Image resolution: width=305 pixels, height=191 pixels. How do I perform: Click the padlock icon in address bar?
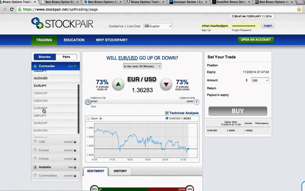20,9
